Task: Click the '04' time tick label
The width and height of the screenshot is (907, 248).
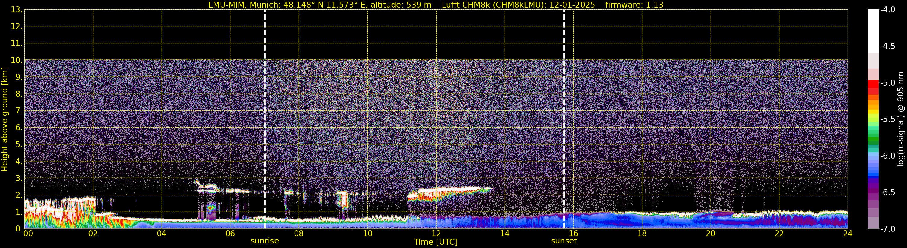Action: pos(162,234)
